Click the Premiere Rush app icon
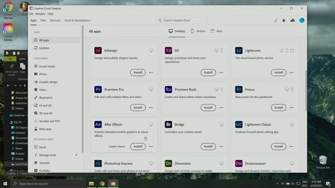Image resolution: width=335 pixels, height=188 pixels. tap(169, 89)
